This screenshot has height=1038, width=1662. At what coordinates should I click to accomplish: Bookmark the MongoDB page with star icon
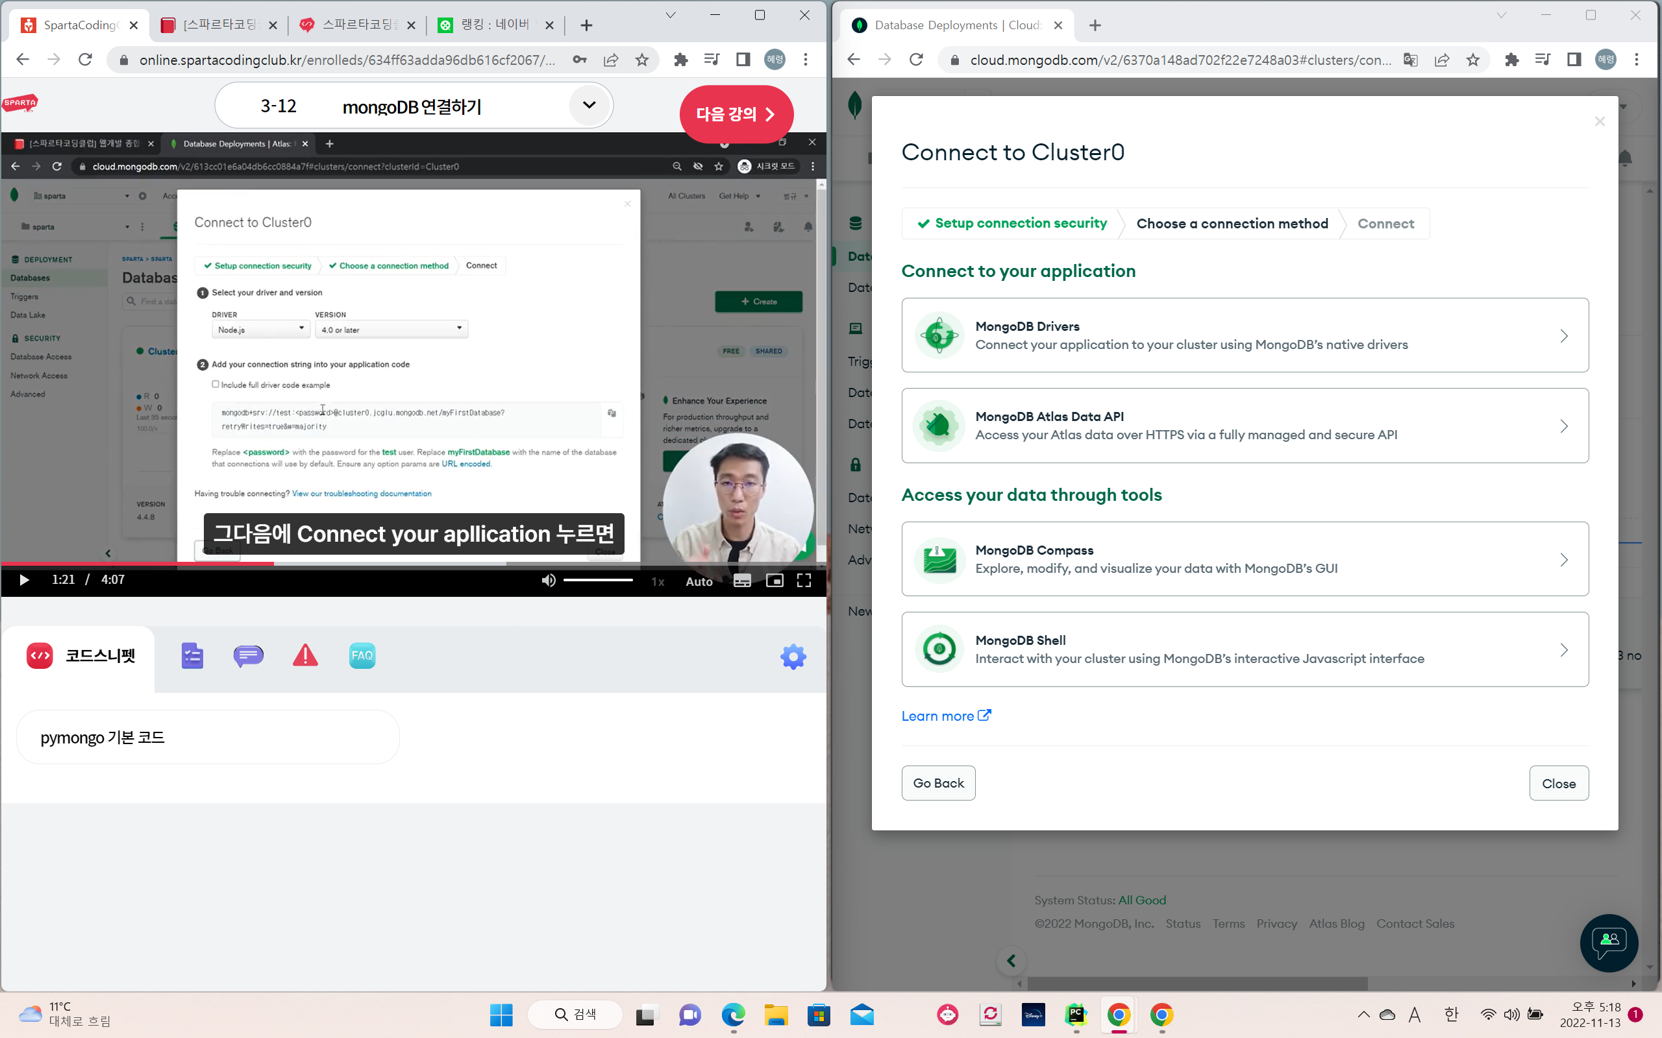tap(1473, 60)
